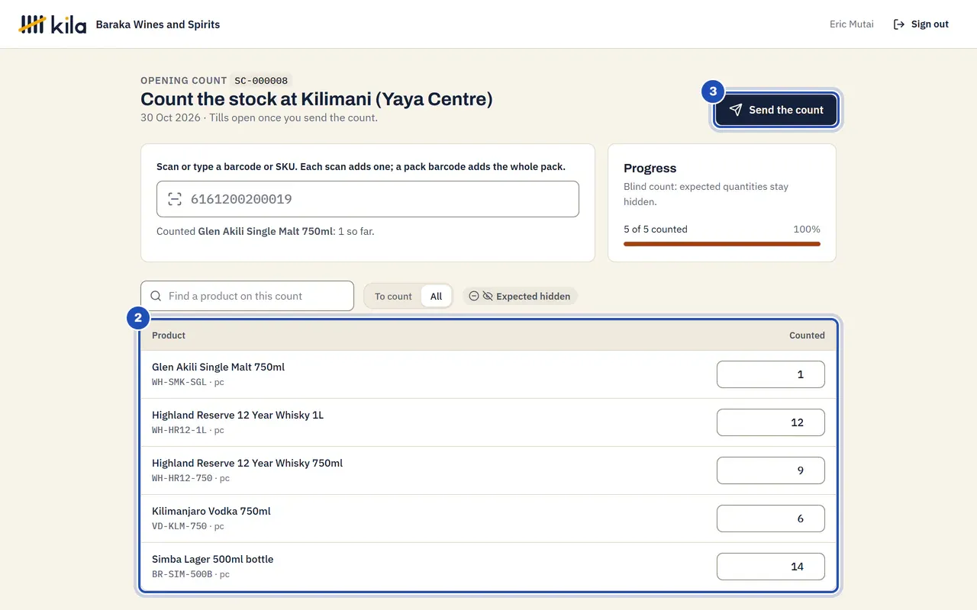Click the minus circle icon by Expected hidden
The height and width of the screenshot is (610, 977).
click(474, 296)
